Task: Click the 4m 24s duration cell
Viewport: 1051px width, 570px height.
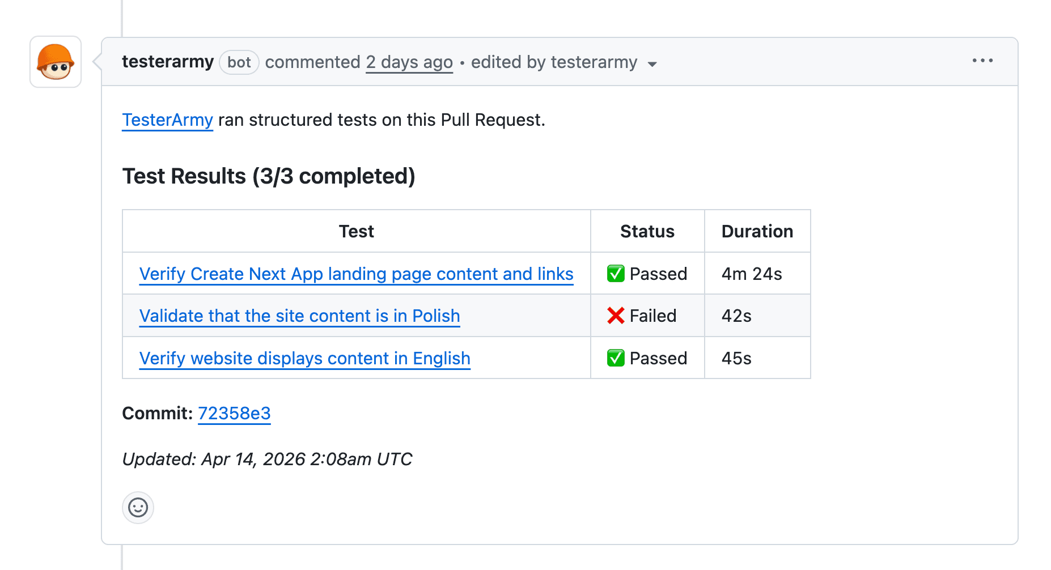Action: coord(751,273)
